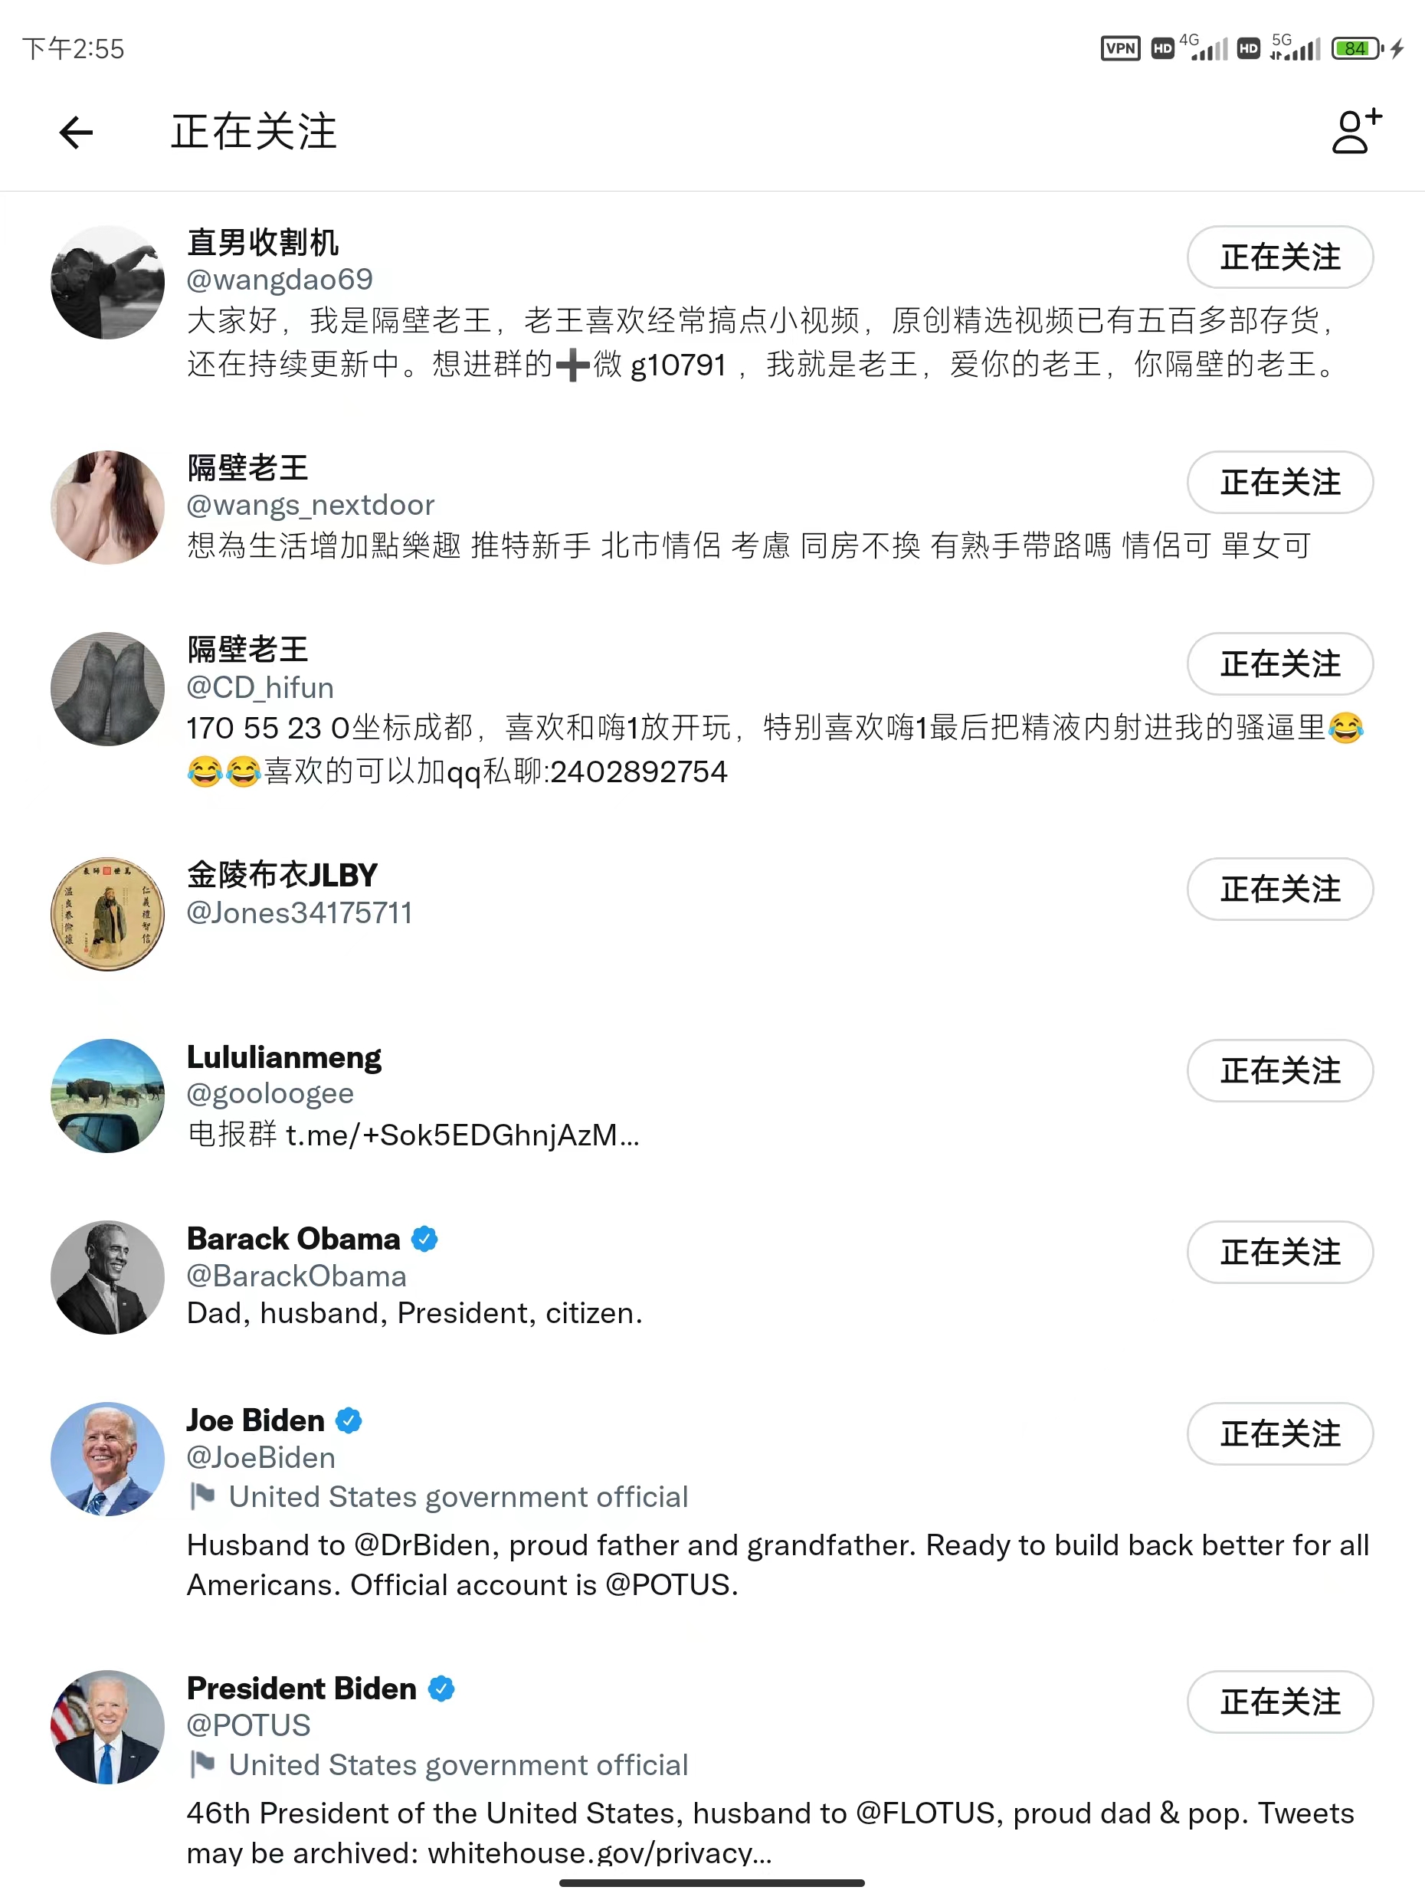Tap President Biden's verified badge icon

(x=441, y=1689)
